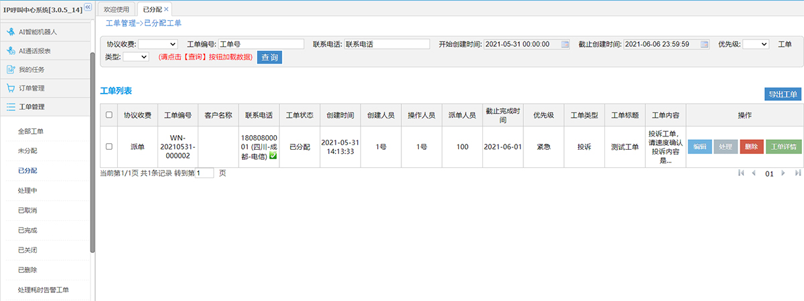Image resolution: width=804 pixels, height=301 pixels.
Task: Go to next page arrow
Action: [x=783, y=173]
